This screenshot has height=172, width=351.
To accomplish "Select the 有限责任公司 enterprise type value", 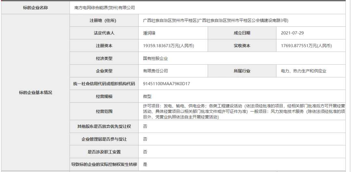I will [x=155, y=71].
